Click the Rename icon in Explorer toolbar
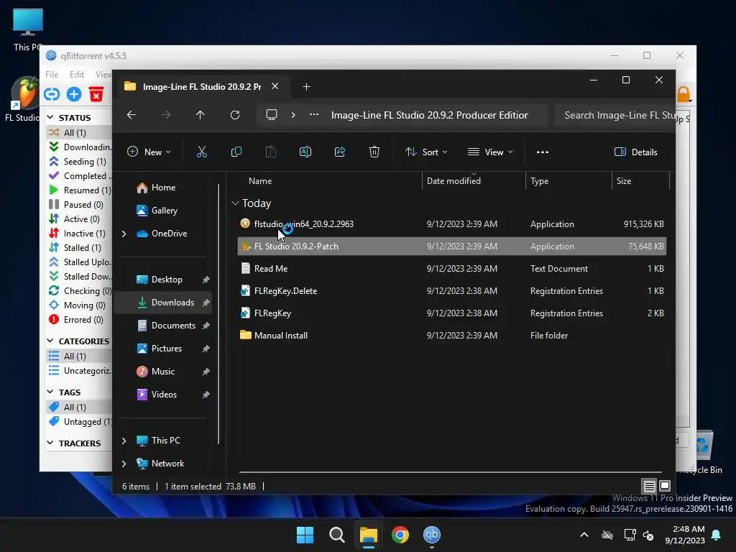 click(305, 152)
